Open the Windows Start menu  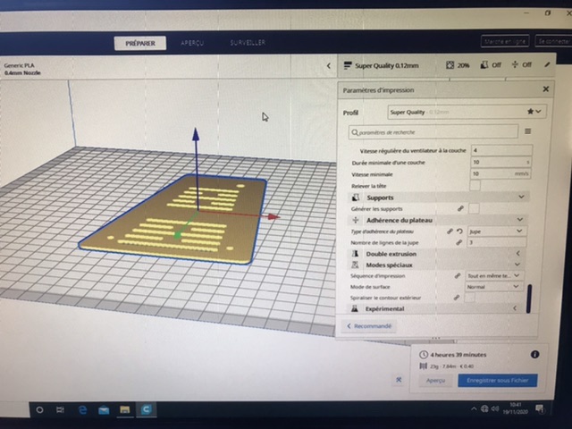click(x=39, y=409)
